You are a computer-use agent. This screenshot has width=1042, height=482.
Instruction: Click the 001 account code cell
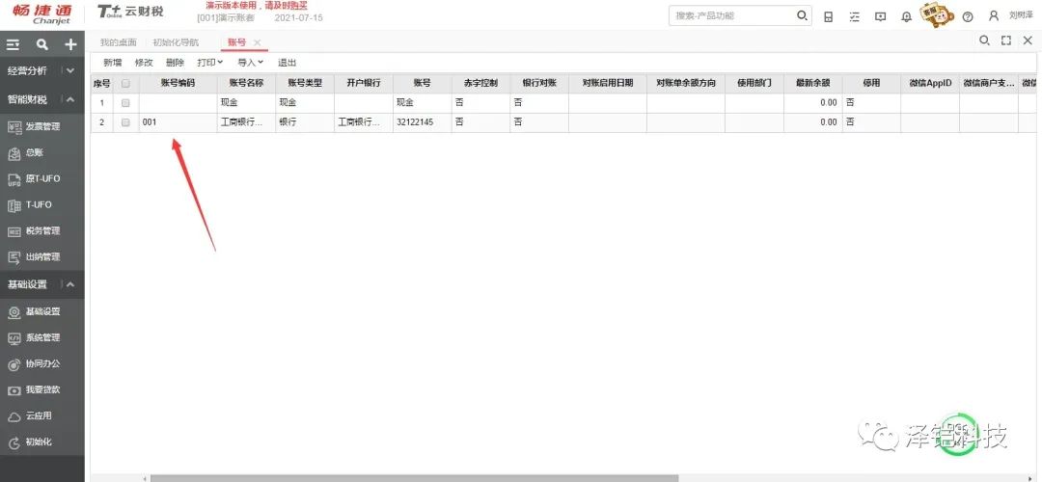pyautogui.click(x=178, y=122)
